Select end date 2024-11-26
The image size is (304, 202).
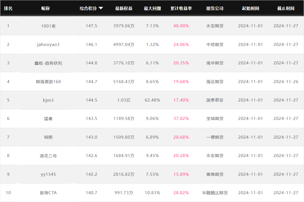tap(286, 82)
